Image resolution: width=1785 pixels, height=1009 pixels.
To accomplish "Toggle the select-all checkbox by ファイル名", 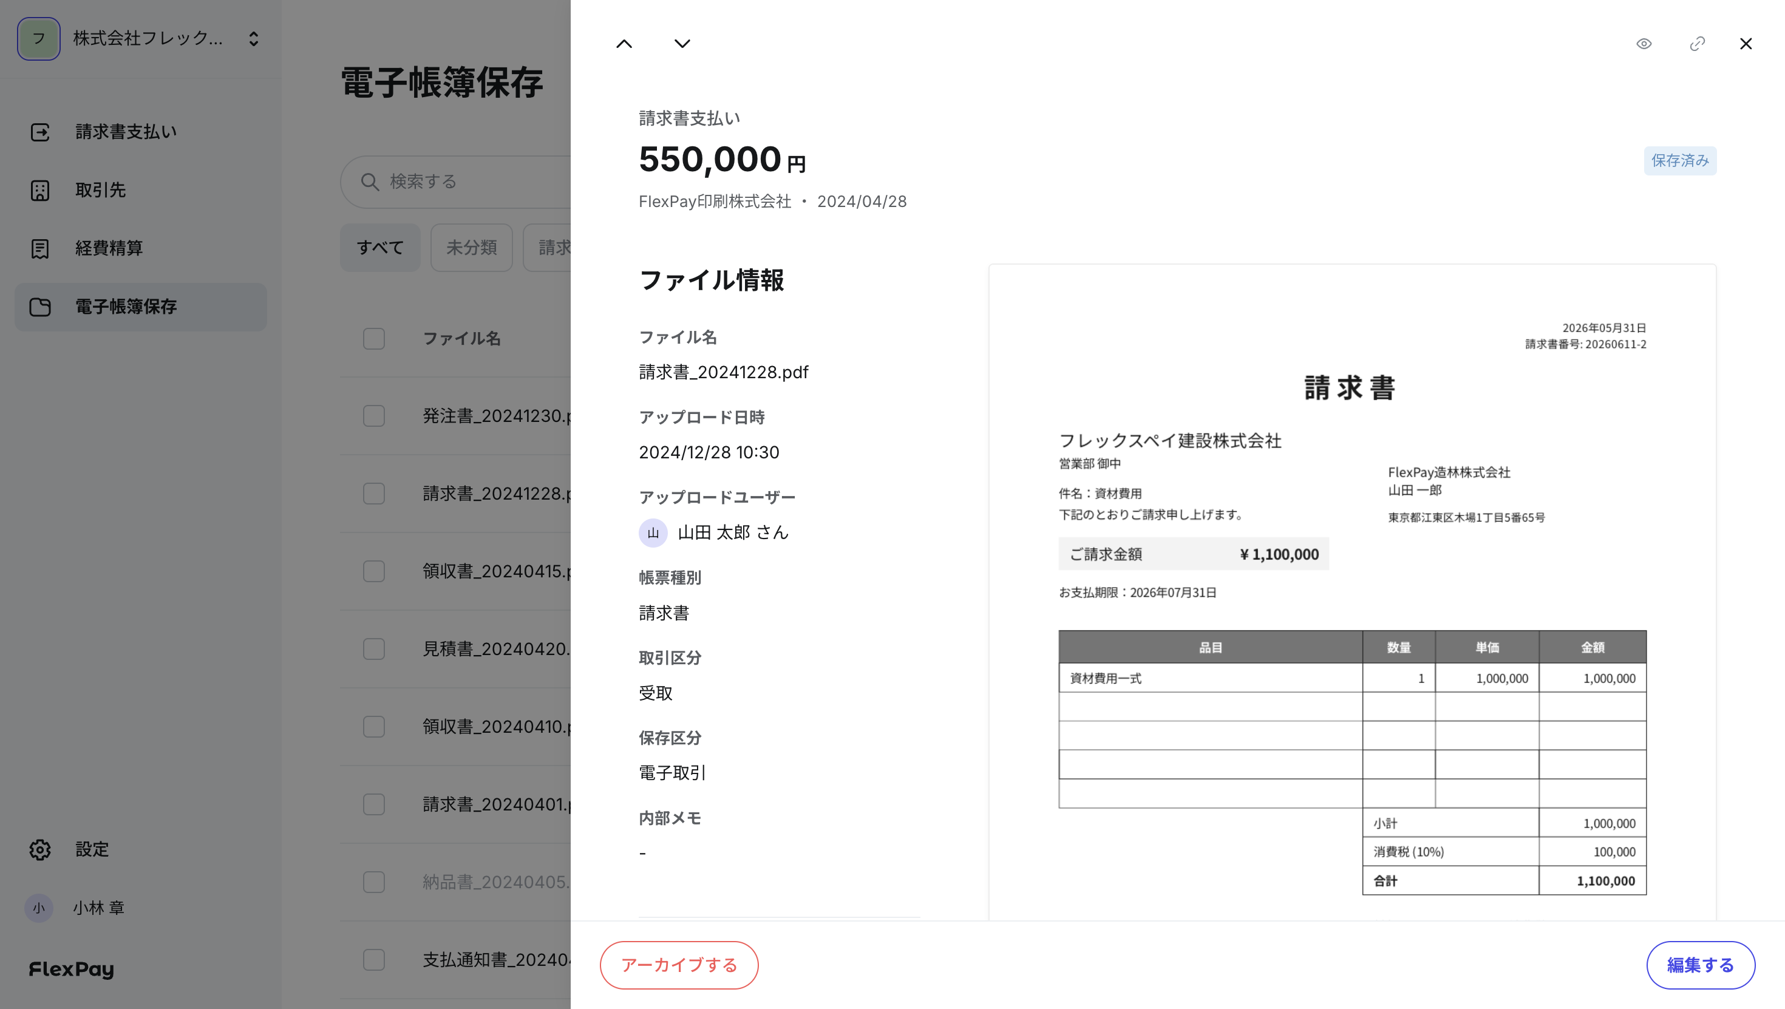I will point(374,339).
